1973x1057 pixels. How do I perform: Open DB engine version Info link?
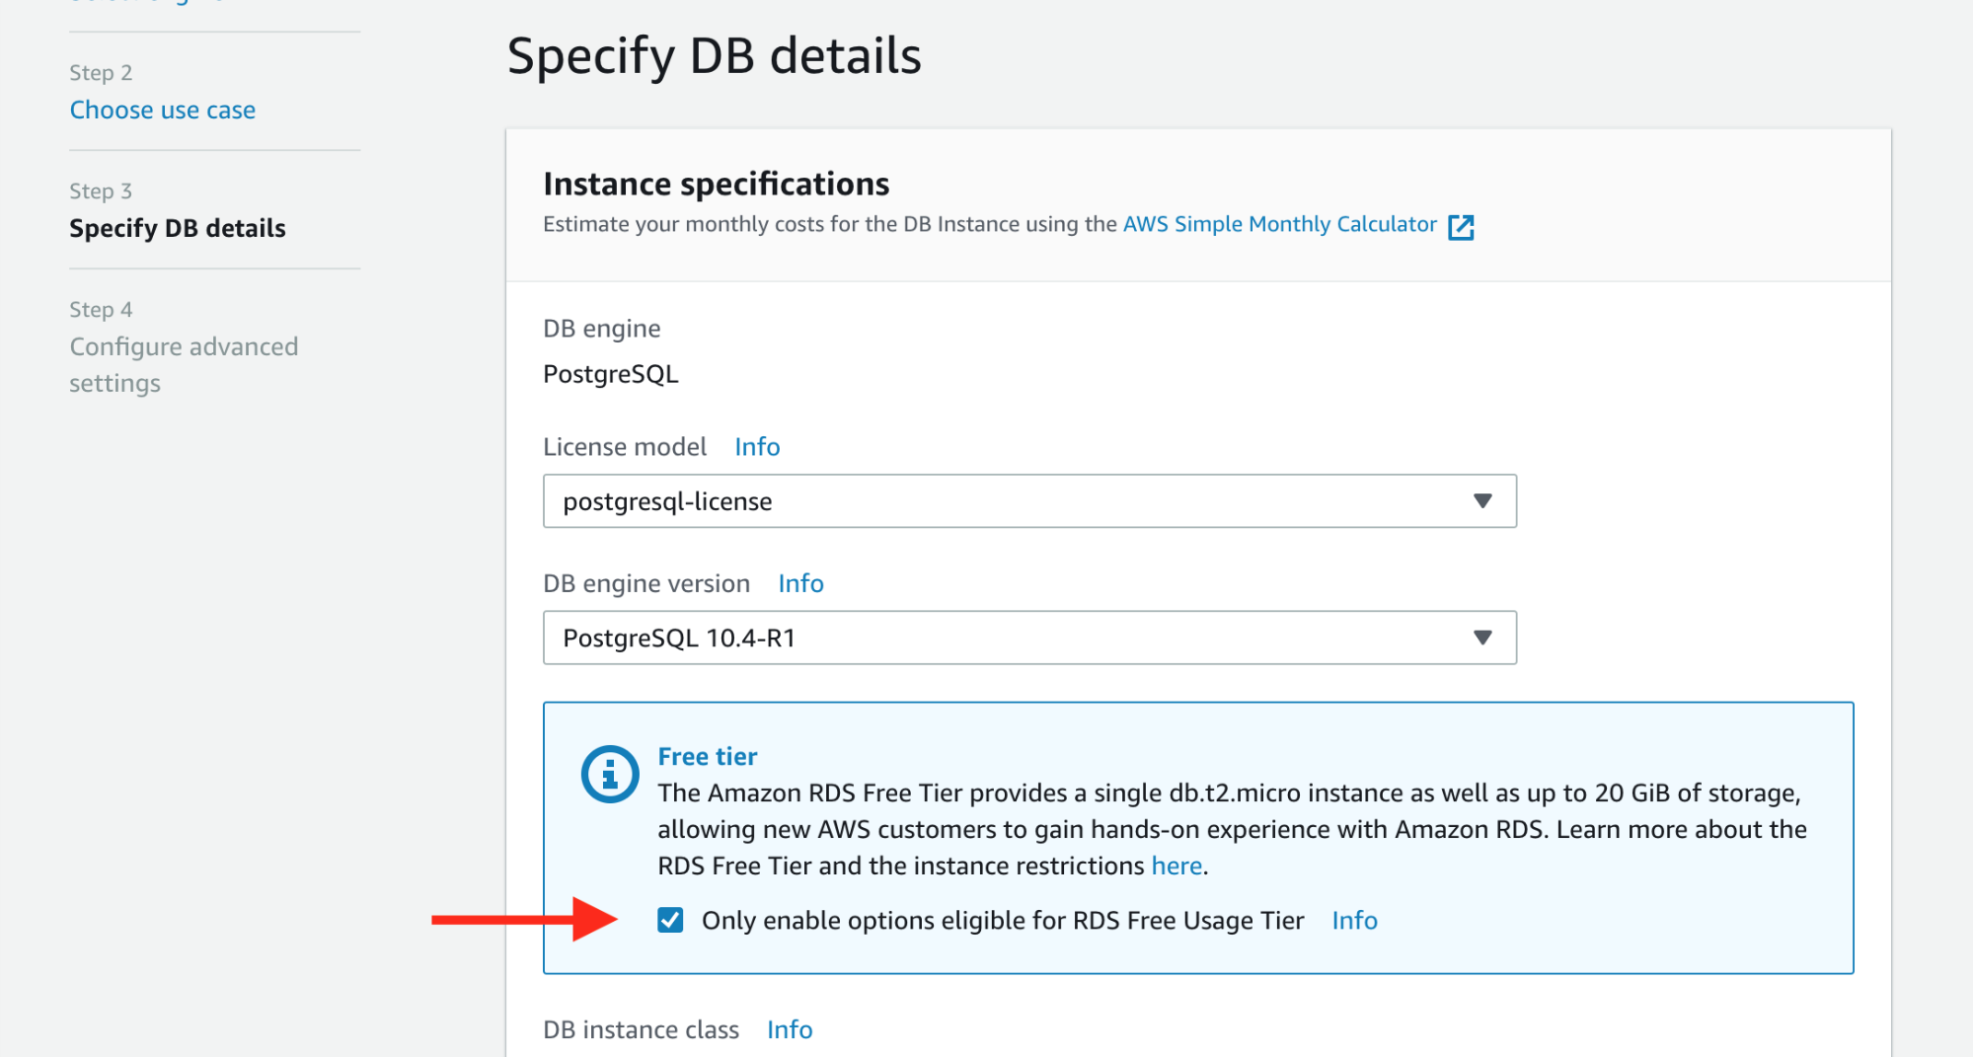pyautogui.click(x=800, y=583)
